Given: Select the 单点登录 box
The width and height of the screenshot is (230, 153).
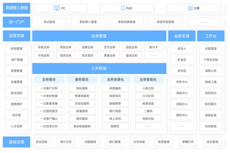Looking at the screenshot, I should (x=49, y=22).
